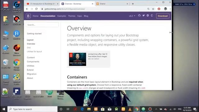
Task: Open Home in Bootstrap navbar
Action: pos(35,16)
